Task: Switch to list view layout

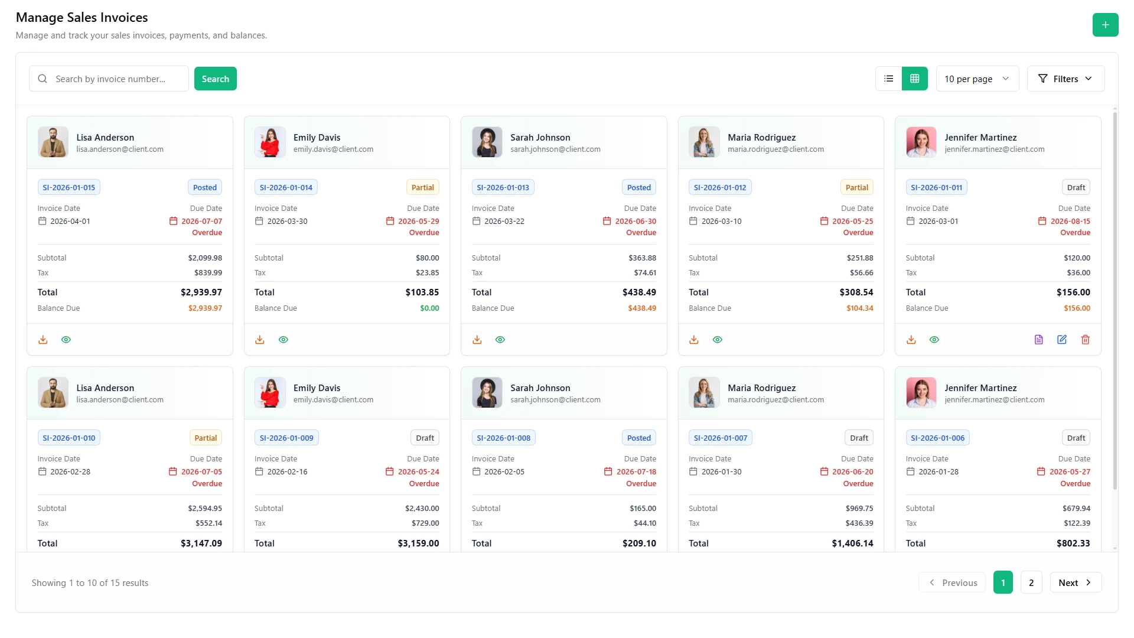Action: pyautogui.click(x=888, y=79)
